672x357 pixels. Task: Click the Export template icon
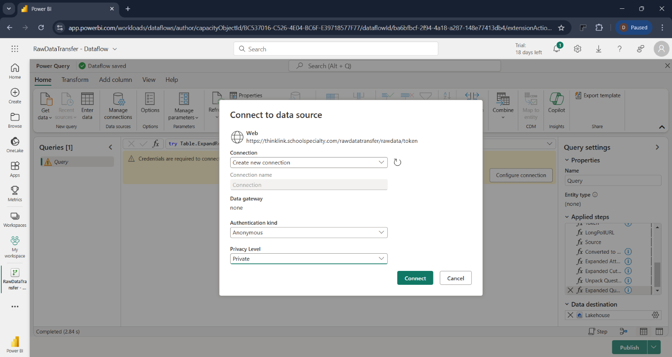pos(578,95)
